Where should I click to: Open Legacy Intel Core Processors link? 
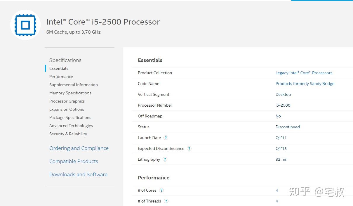tap(304, 73)
